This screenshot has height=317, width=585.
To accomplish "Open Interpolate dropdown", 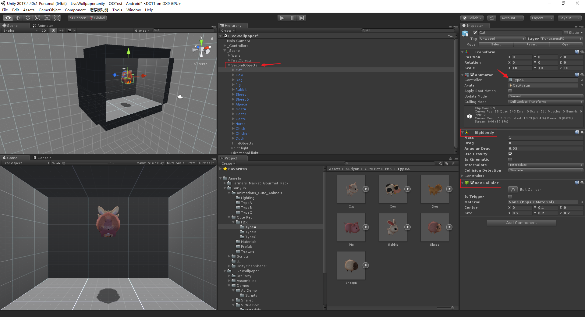I will [x=545, y=165].
